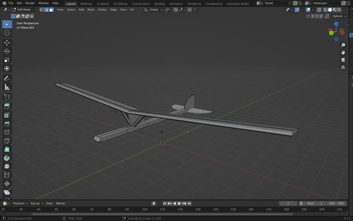This screenshot has width=353, height=221.
Task: Click the current frame field
Action: (x=288, y=203)
